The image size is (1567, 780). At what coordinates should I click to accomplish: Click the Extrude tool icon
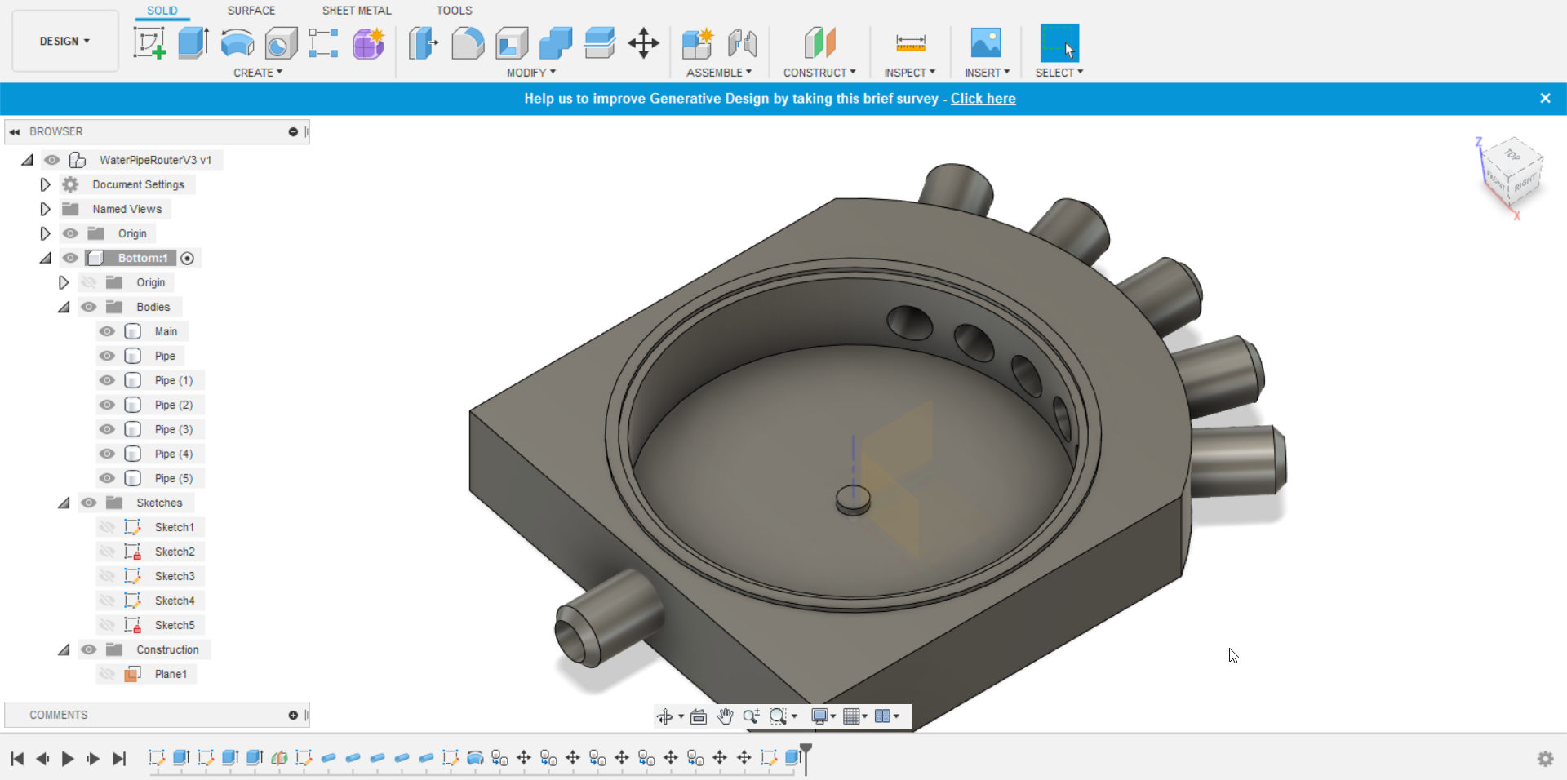(193, 42)
